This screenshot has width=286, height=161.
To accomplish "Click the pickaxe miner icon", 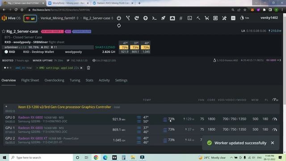I will pos(198,18).
